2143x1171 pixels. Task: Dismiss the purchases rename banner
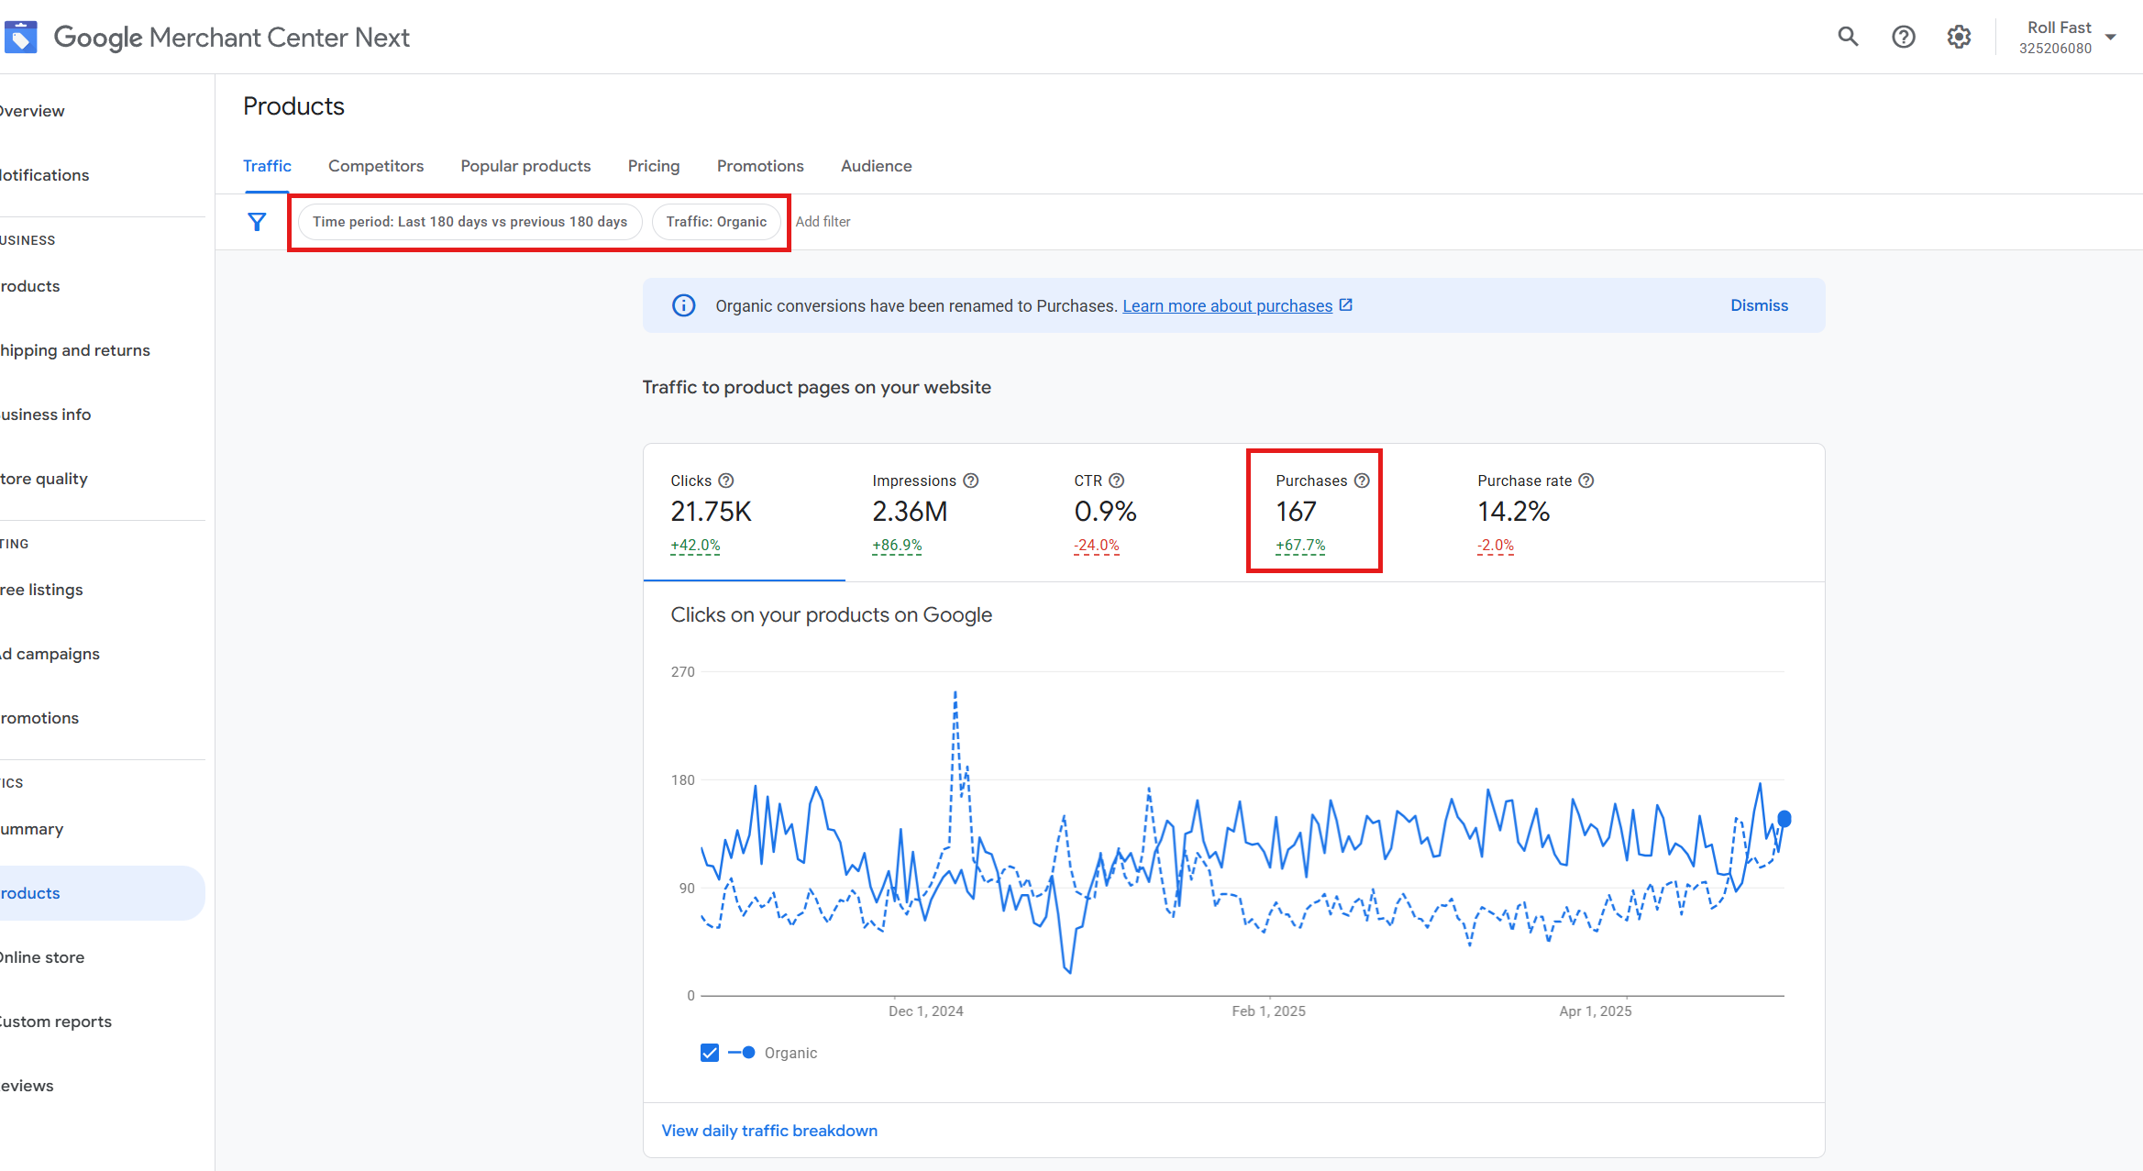tap(1759, 305)
